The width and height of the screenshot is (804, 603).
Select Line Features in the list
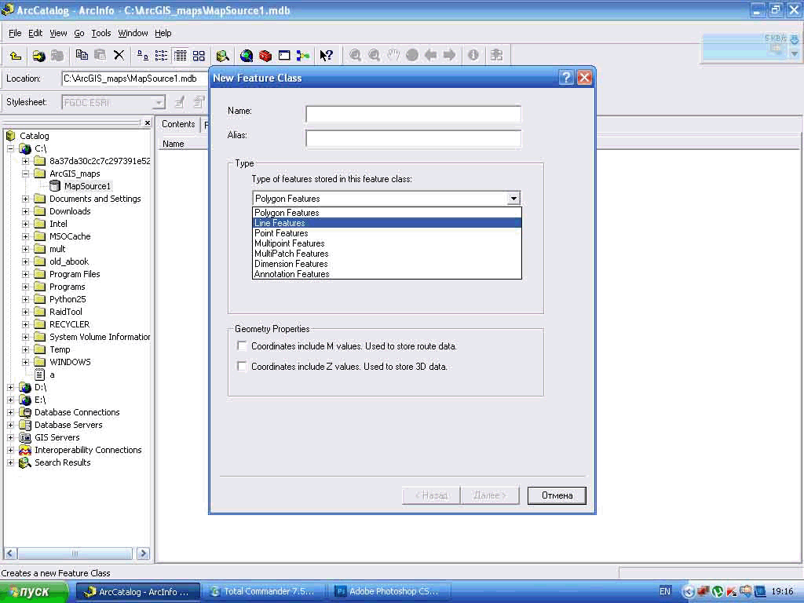pyautogui.click(x=387, y=223)
